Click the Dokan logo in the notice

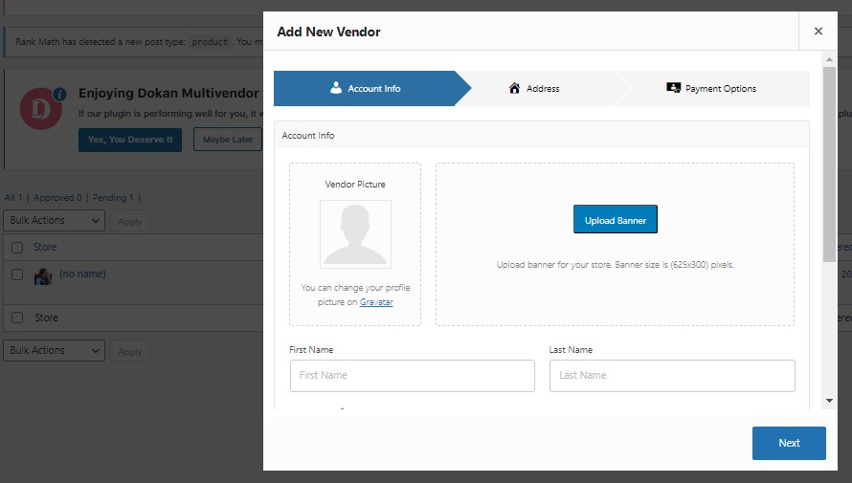40,109
